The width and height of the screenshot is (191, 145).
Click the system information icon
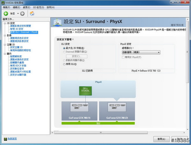pos(5,139)
